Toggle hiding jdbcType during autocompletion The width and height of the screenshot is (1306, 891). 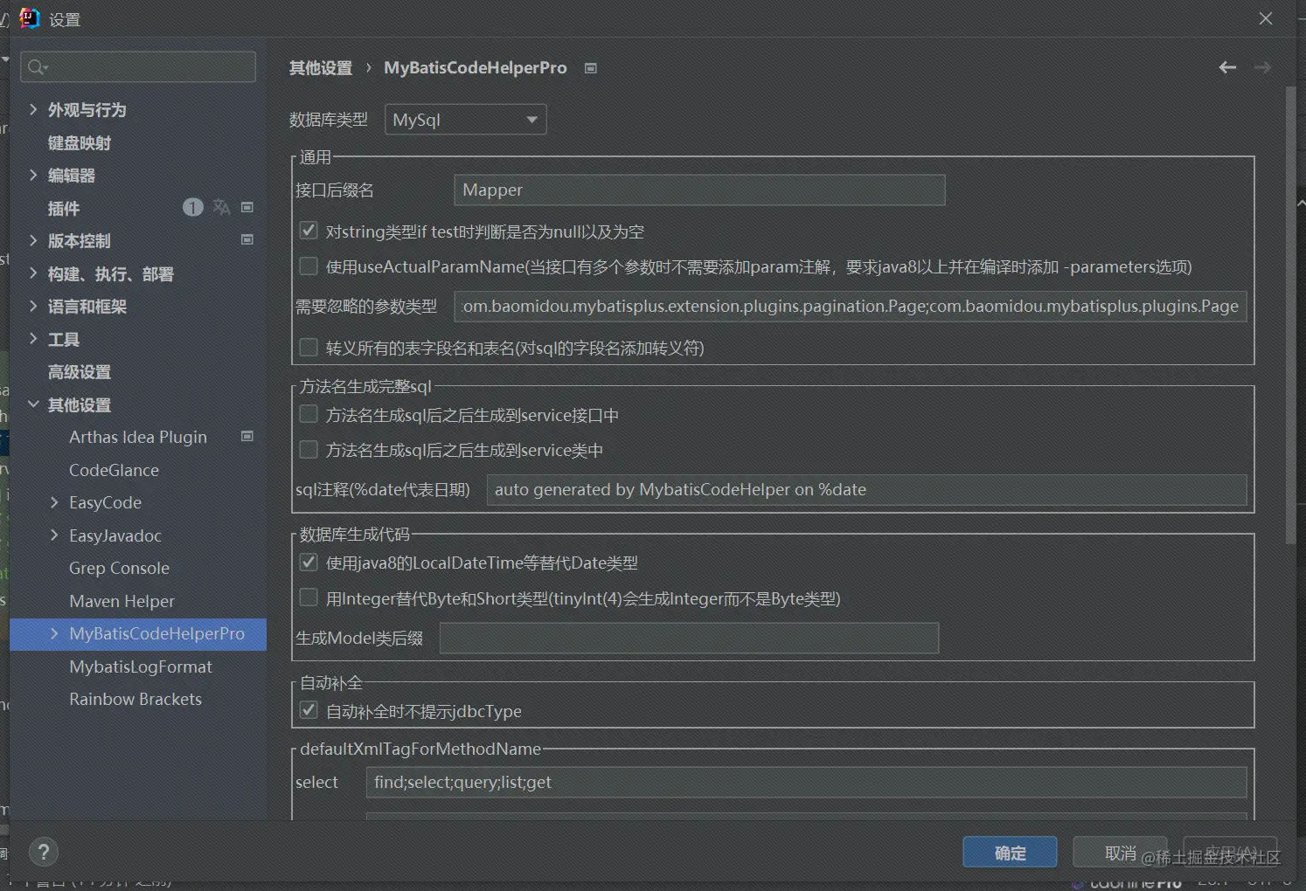click(309, 710)
